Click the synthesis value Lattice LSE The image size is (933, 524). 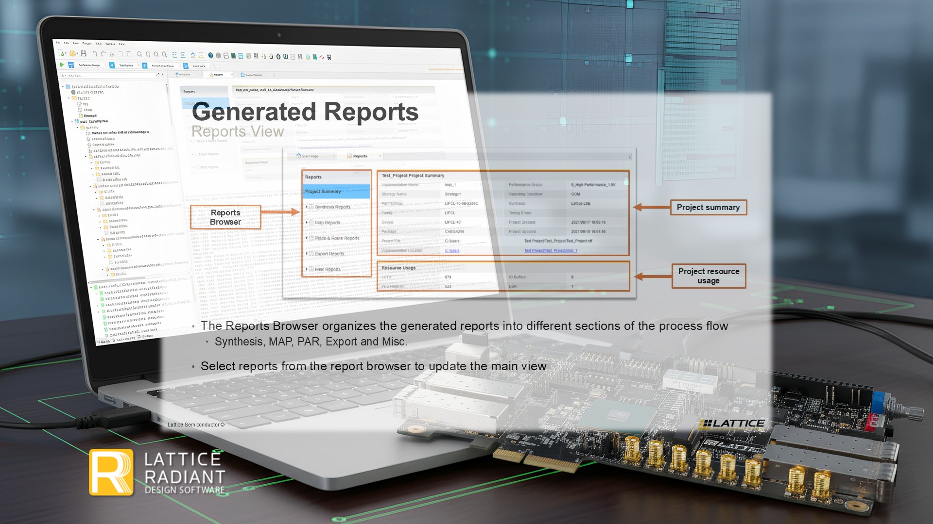[x=581, y=204]
